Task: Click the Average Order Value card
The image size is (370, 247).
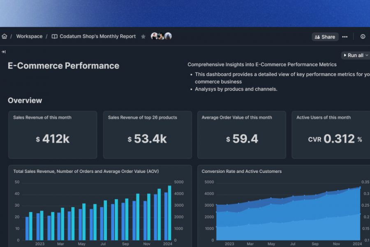Action: point(242,135)
